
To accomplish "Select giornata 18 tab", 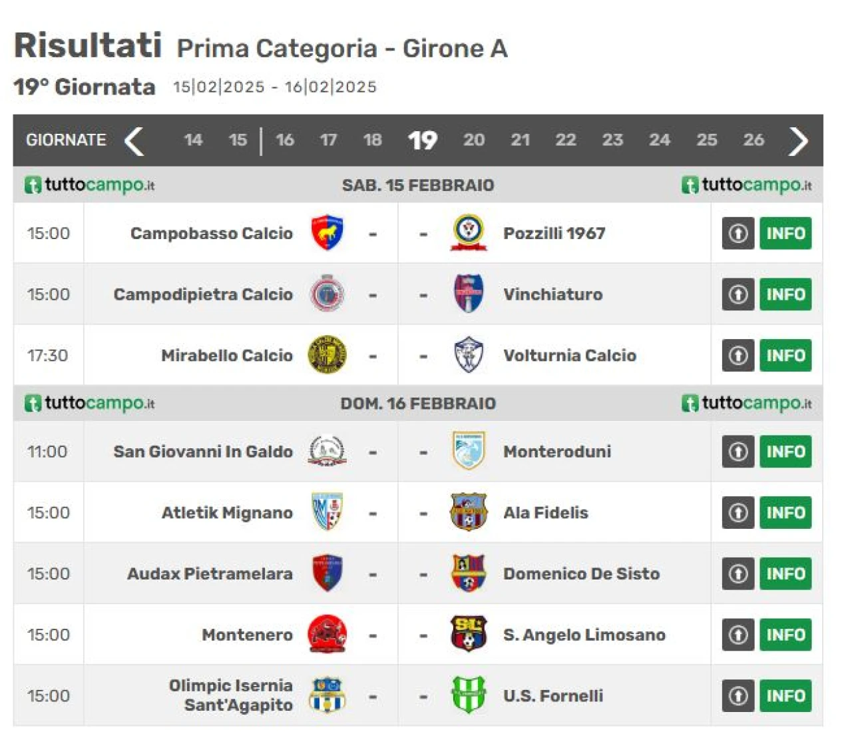I will [373, 140].
